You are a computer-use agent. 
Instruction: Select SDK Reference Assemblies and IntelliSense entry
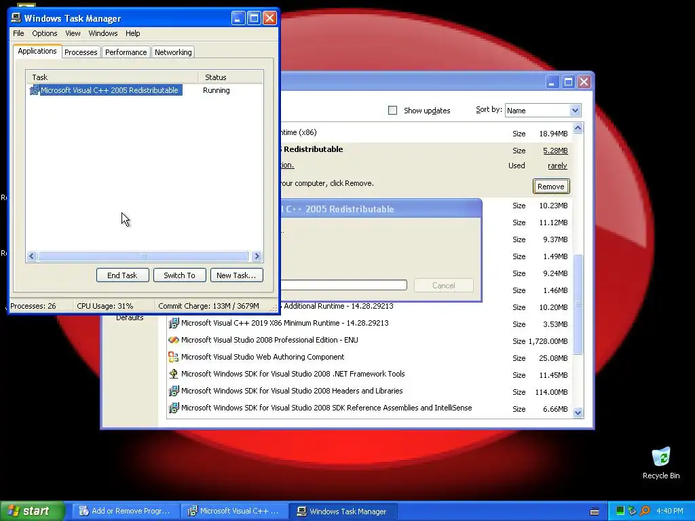[x=326, y=408]
